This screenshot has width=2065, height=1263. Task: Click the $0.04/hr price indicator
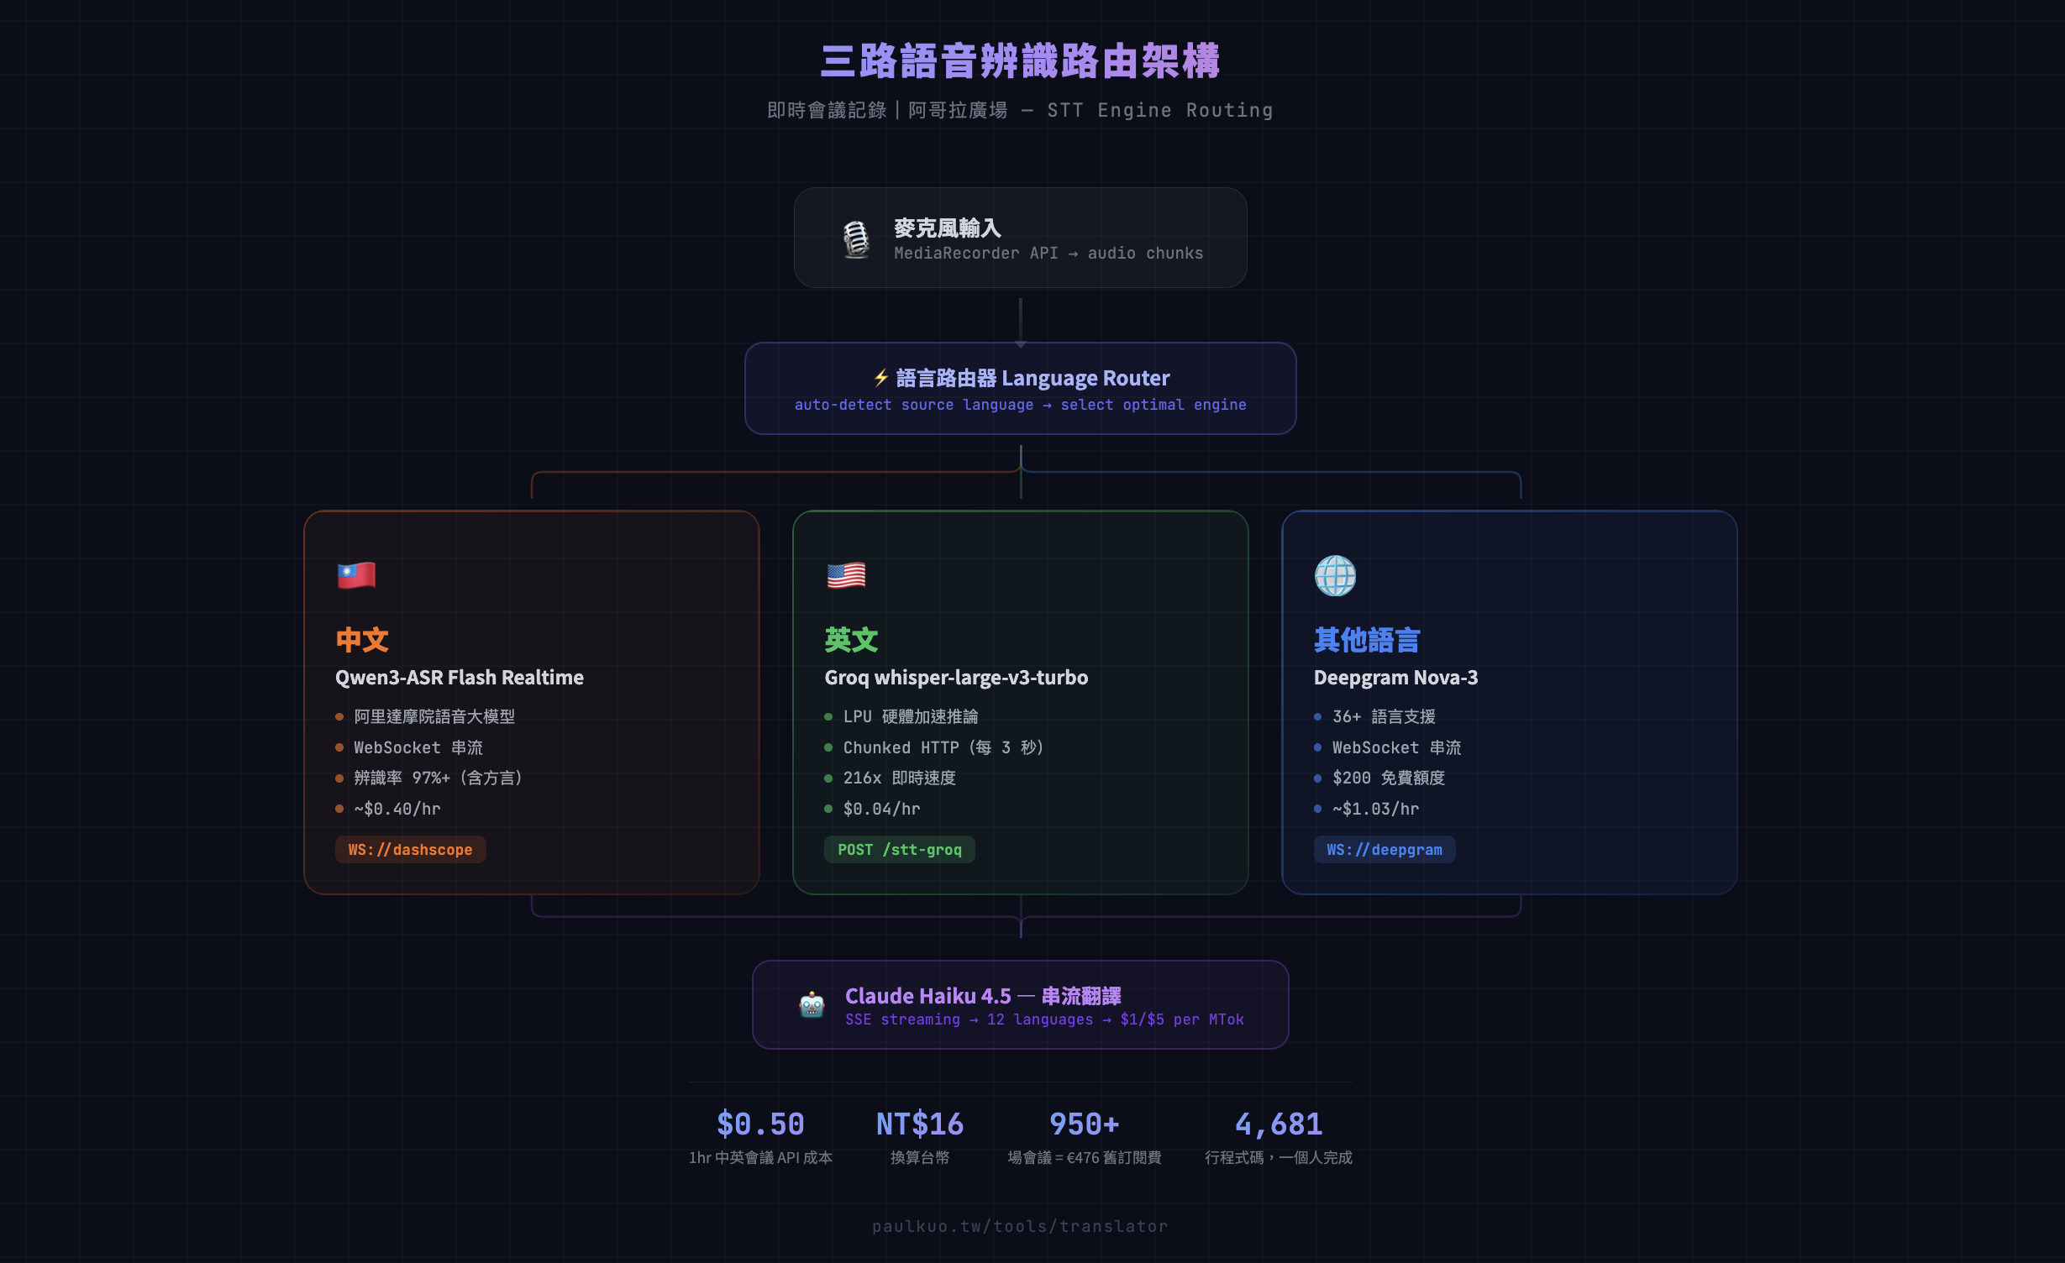881,809
